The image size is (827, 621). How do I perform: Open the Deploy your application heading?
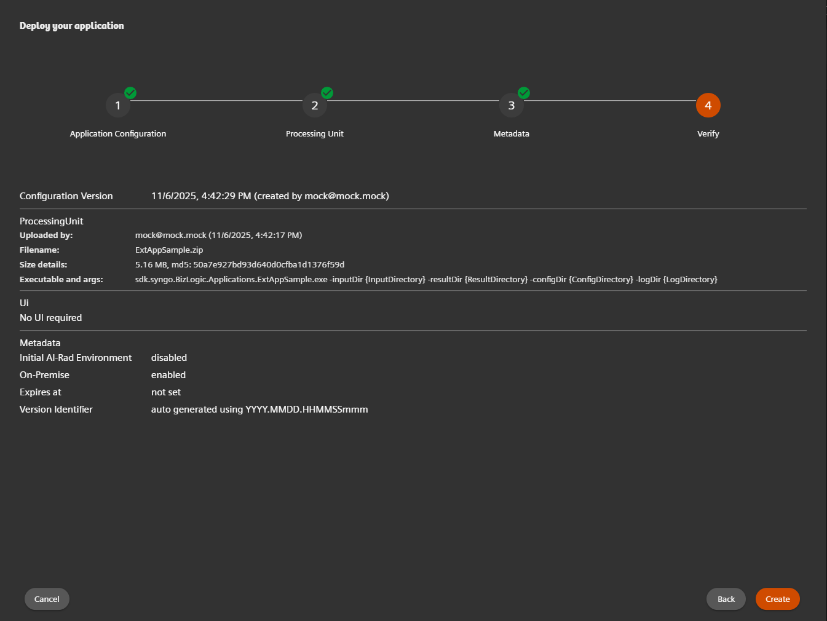point(71,25)
